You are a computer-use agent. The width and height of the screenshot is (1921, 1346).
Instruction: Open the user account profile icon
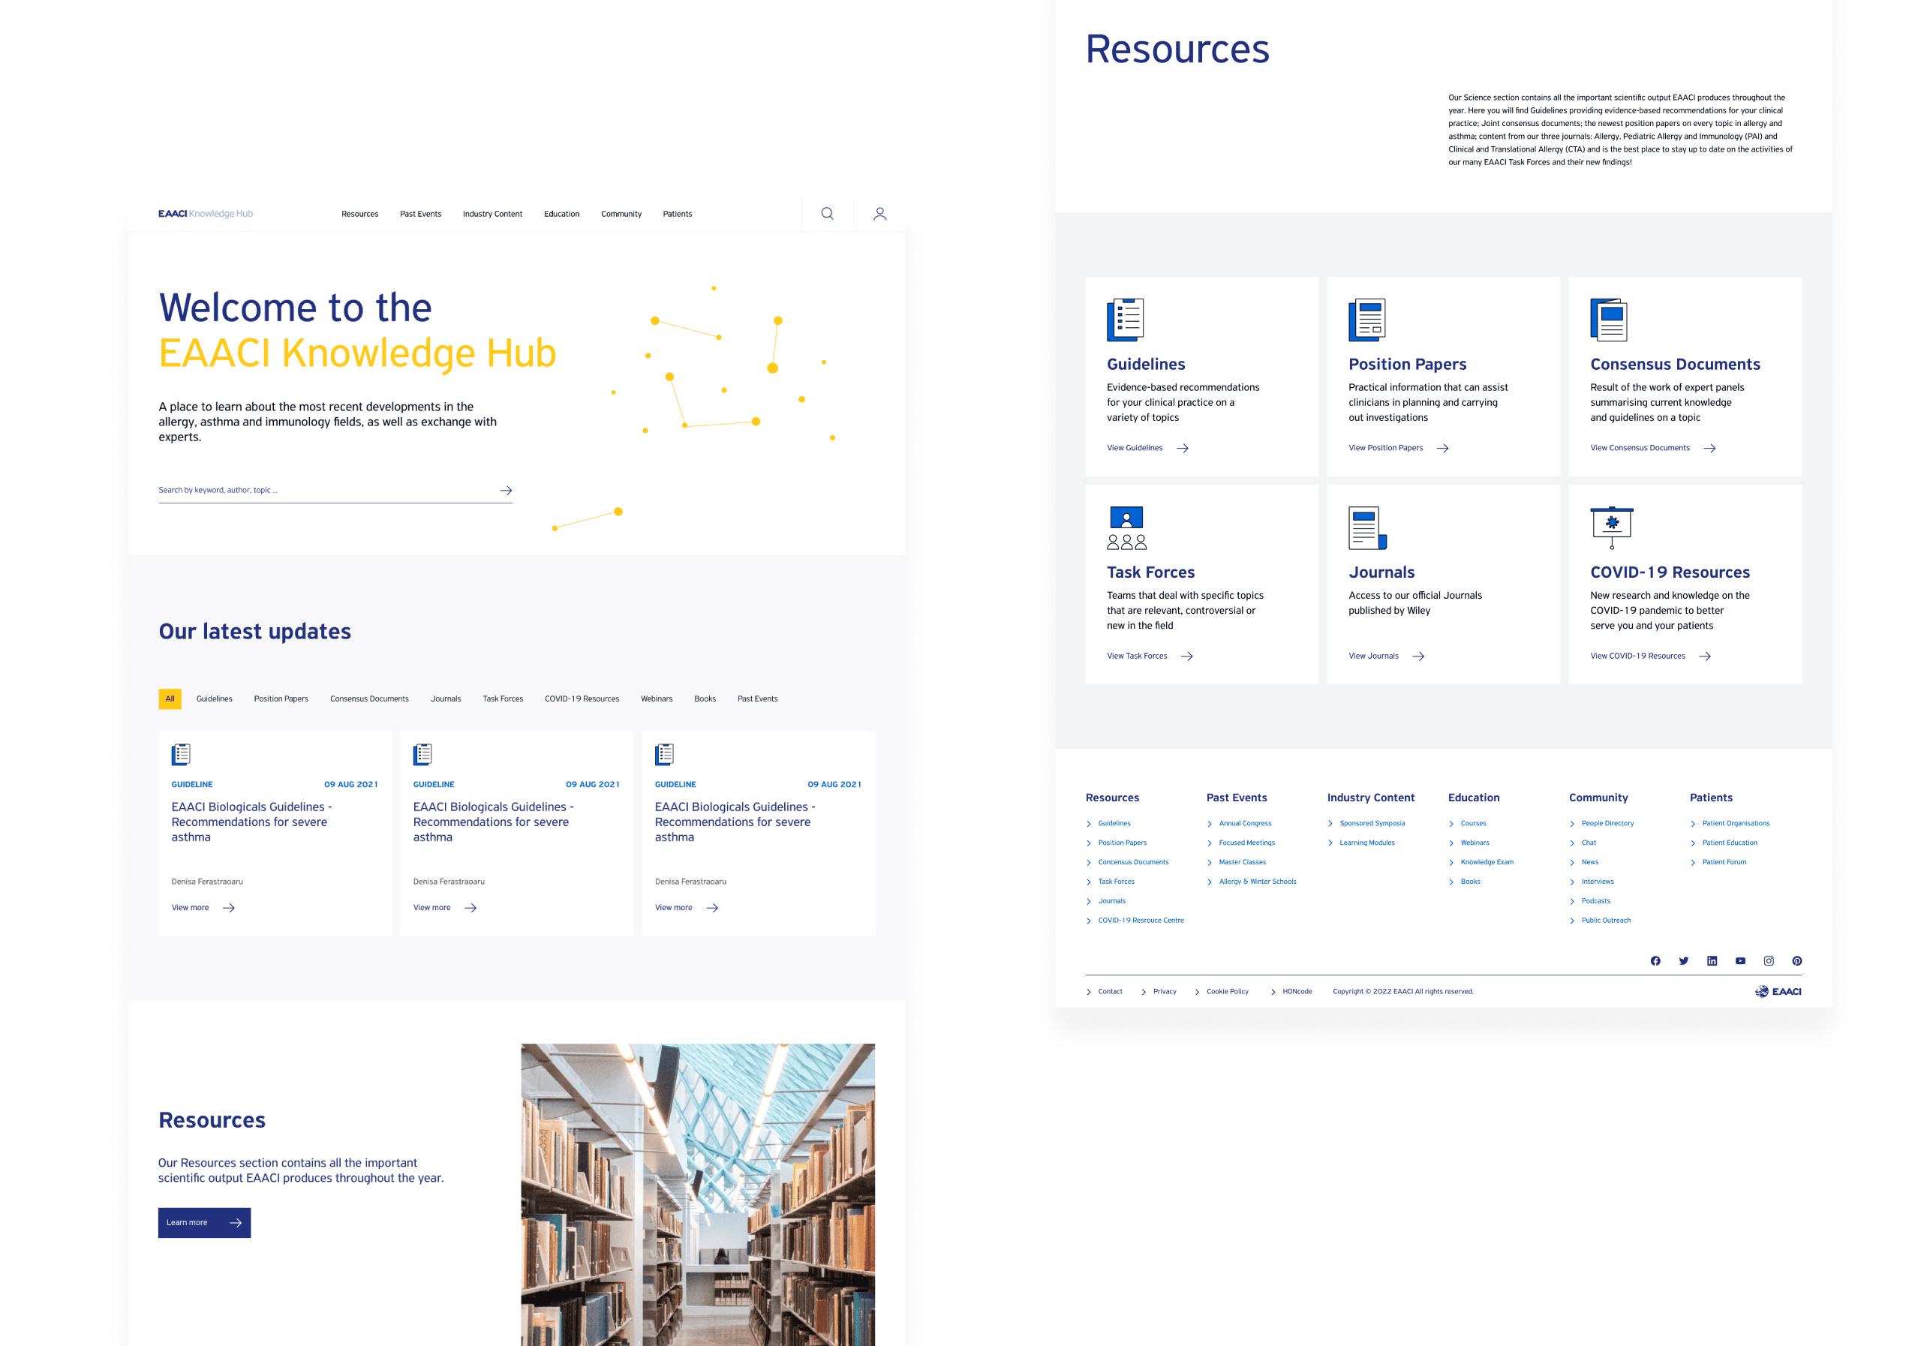(879, 213)
